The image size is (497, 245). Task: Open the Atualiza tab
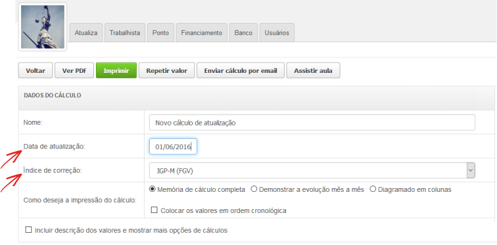point(86,33)
